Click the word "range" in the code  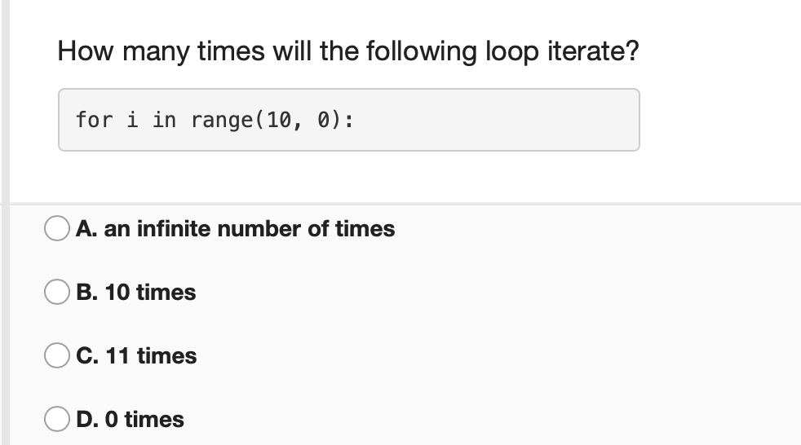(x=222, y=121)
